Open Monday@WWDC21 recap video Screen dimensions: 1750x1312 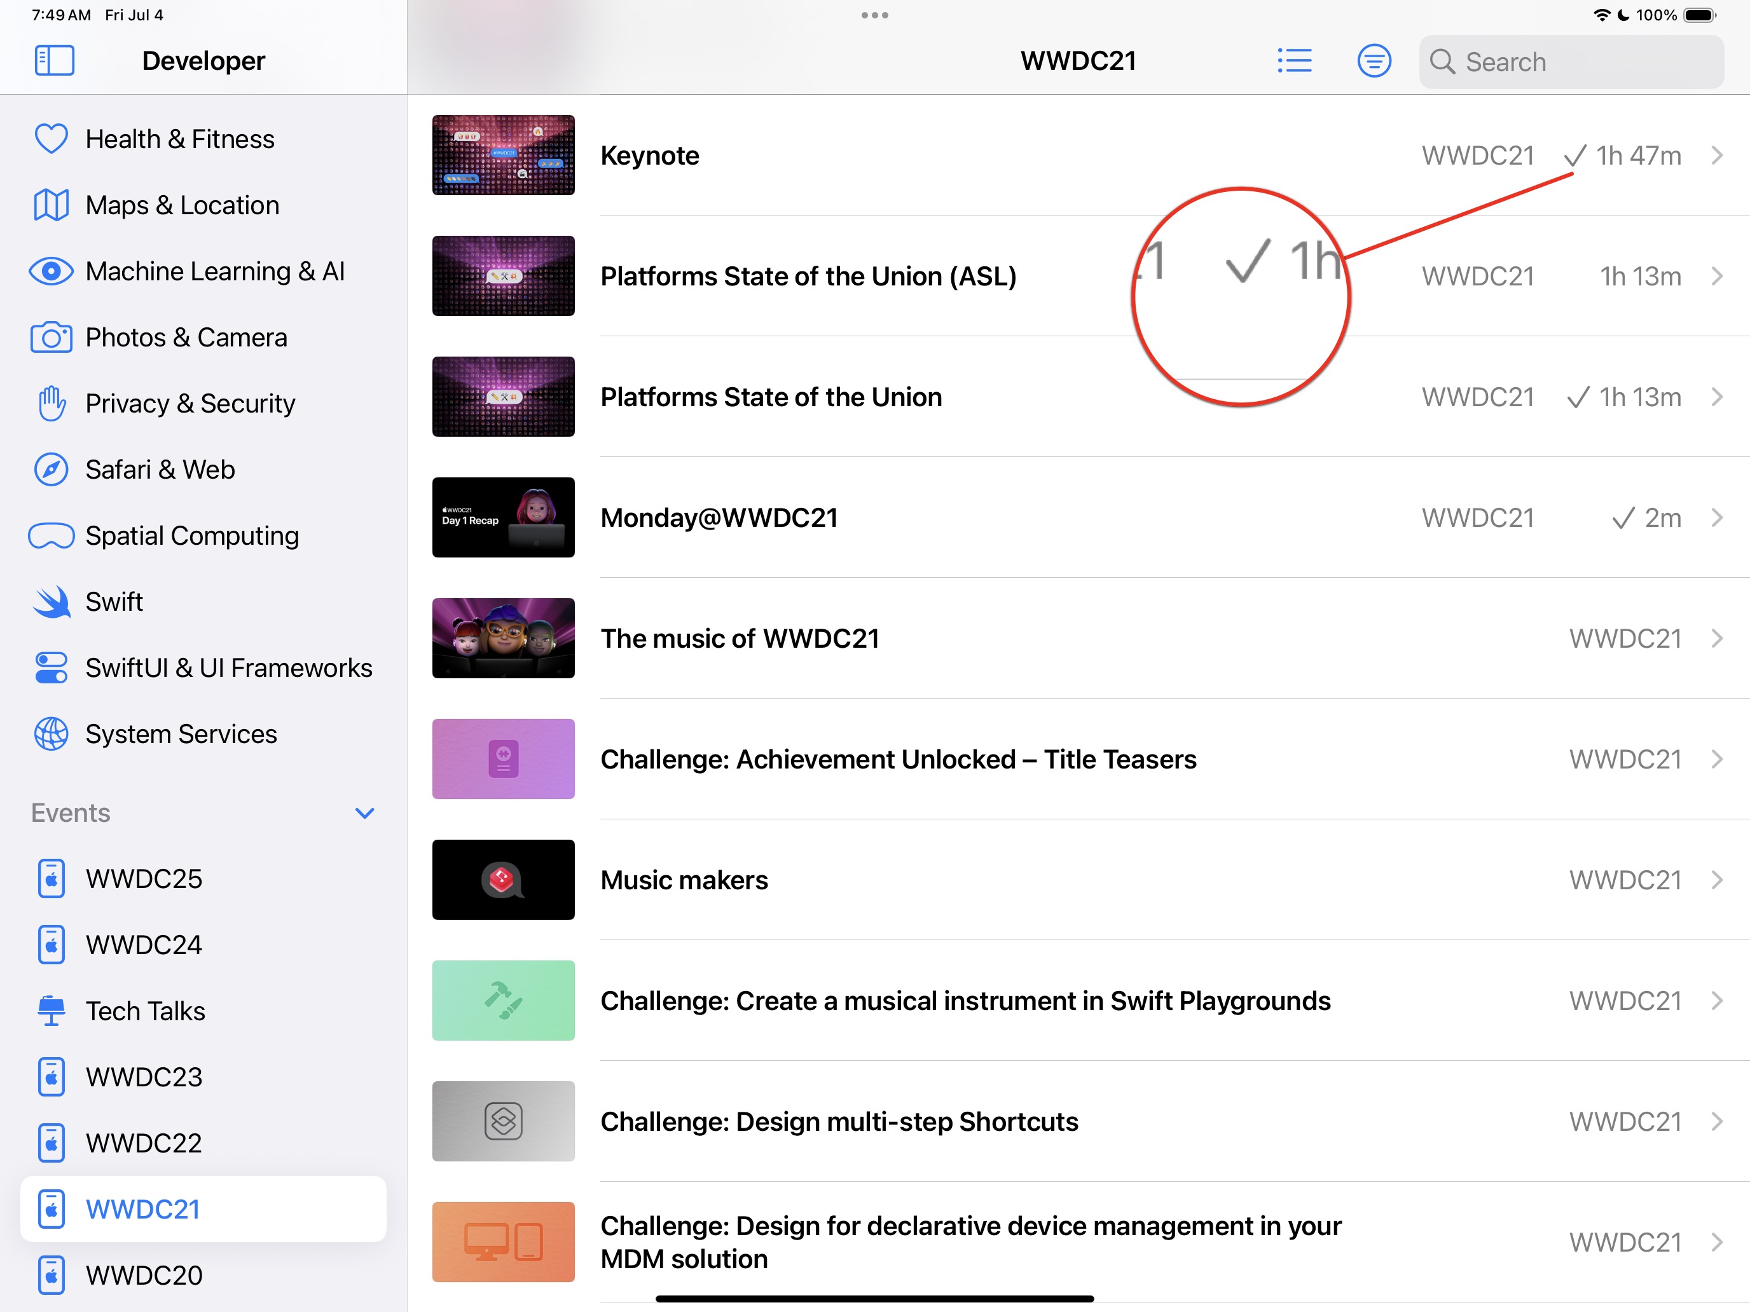[x=1078, y=517]
